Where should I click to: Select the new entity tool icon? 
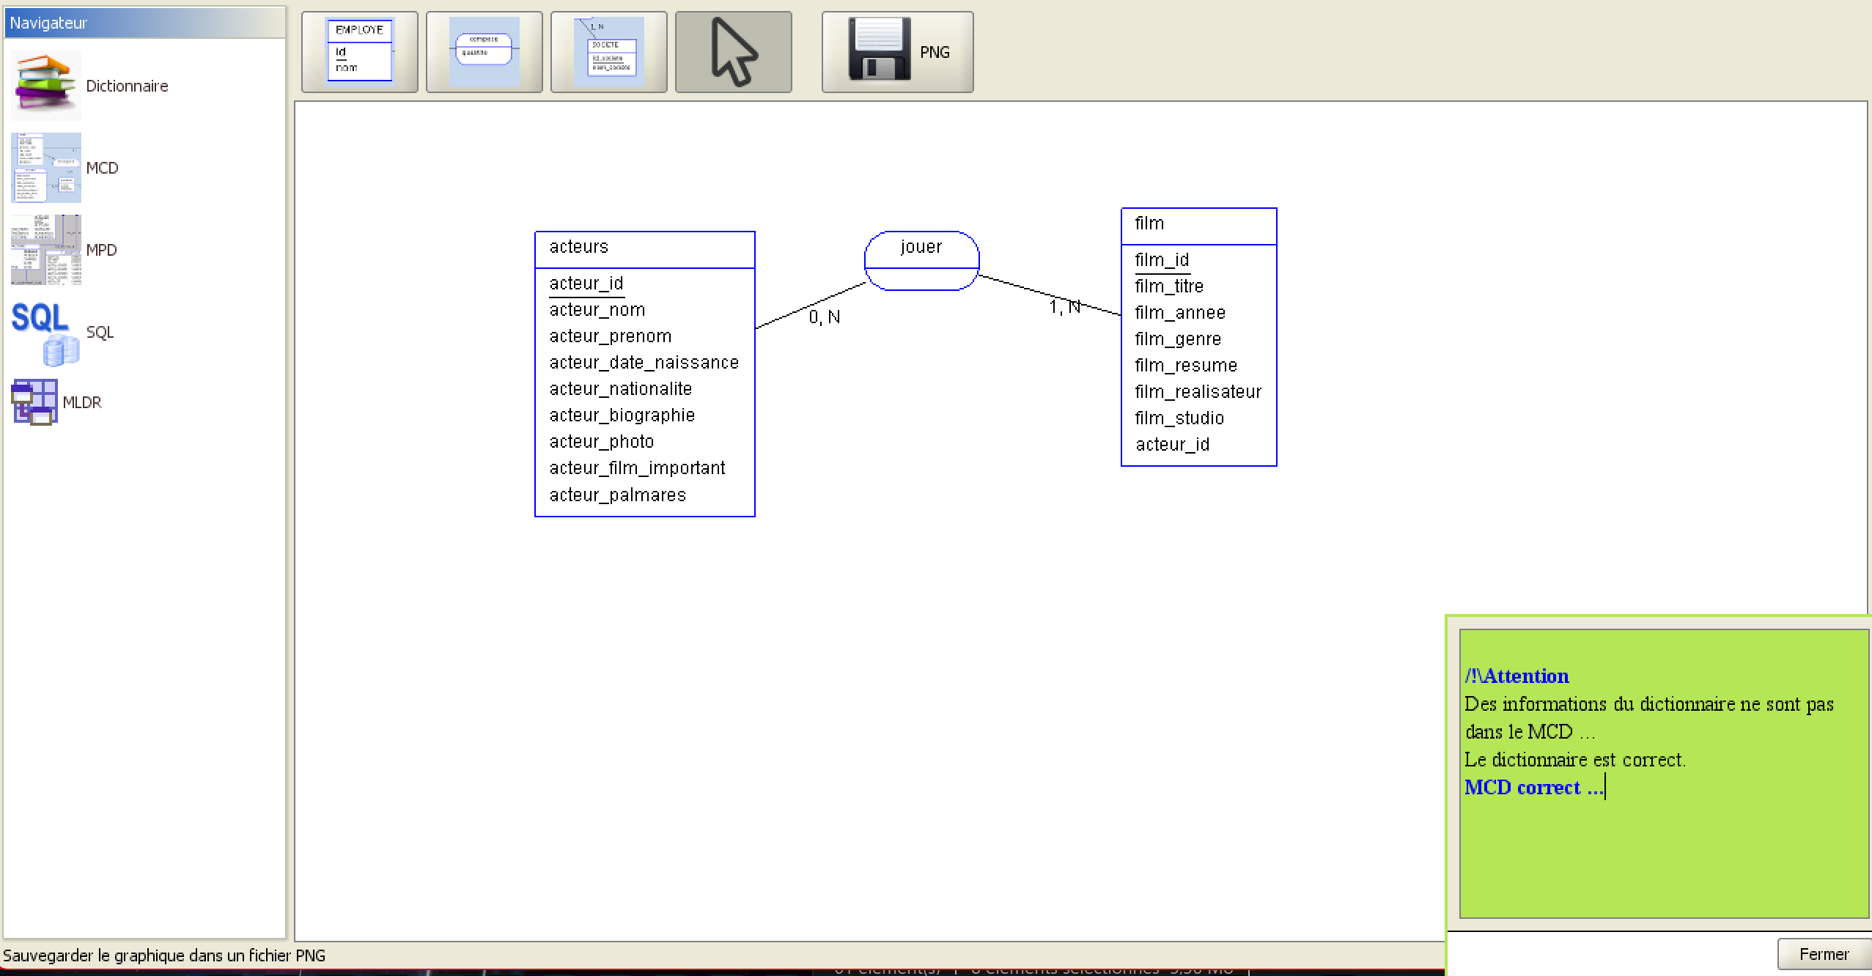(x=360, y=52)
